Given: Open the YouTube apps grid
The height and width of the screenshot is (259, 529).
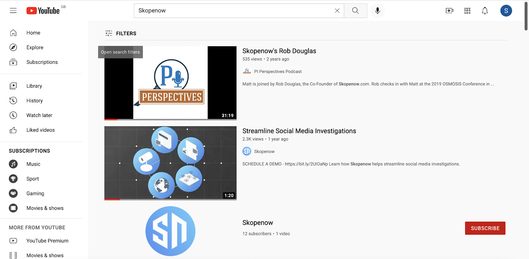Looking at the screenshot, I should [467, 11].
